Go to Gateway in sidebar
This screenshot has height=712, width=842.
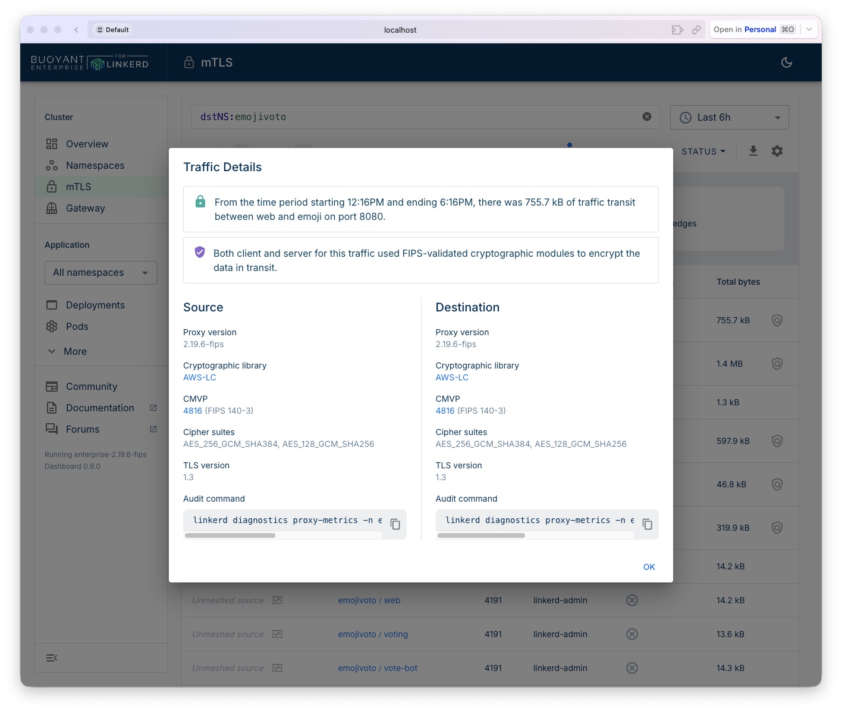pos(85,208)
